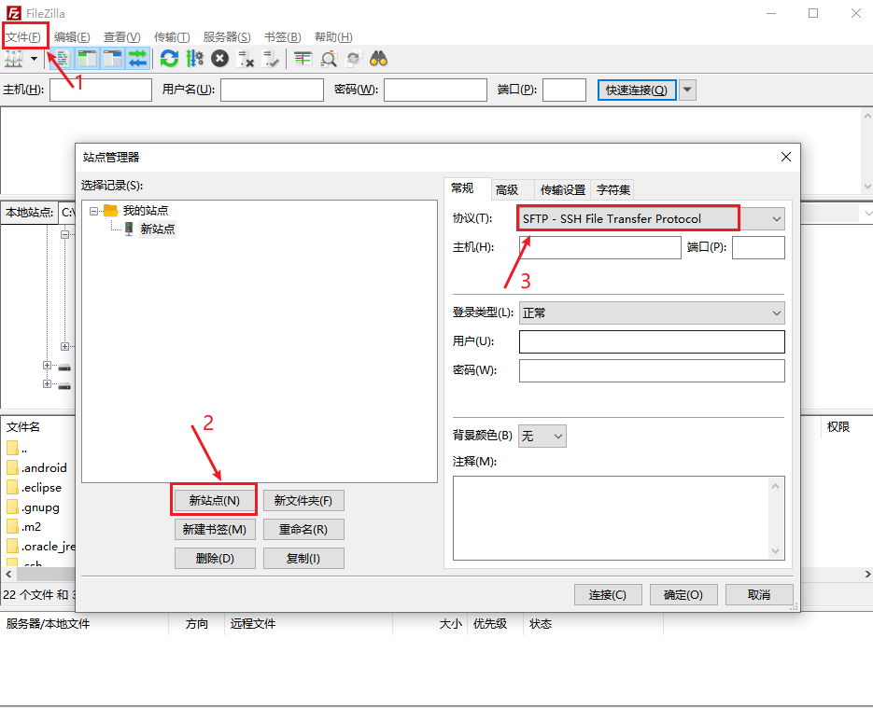The image size is (873, 708).
Task: Click the message log scrollbar down arrow
Action: 866,187
